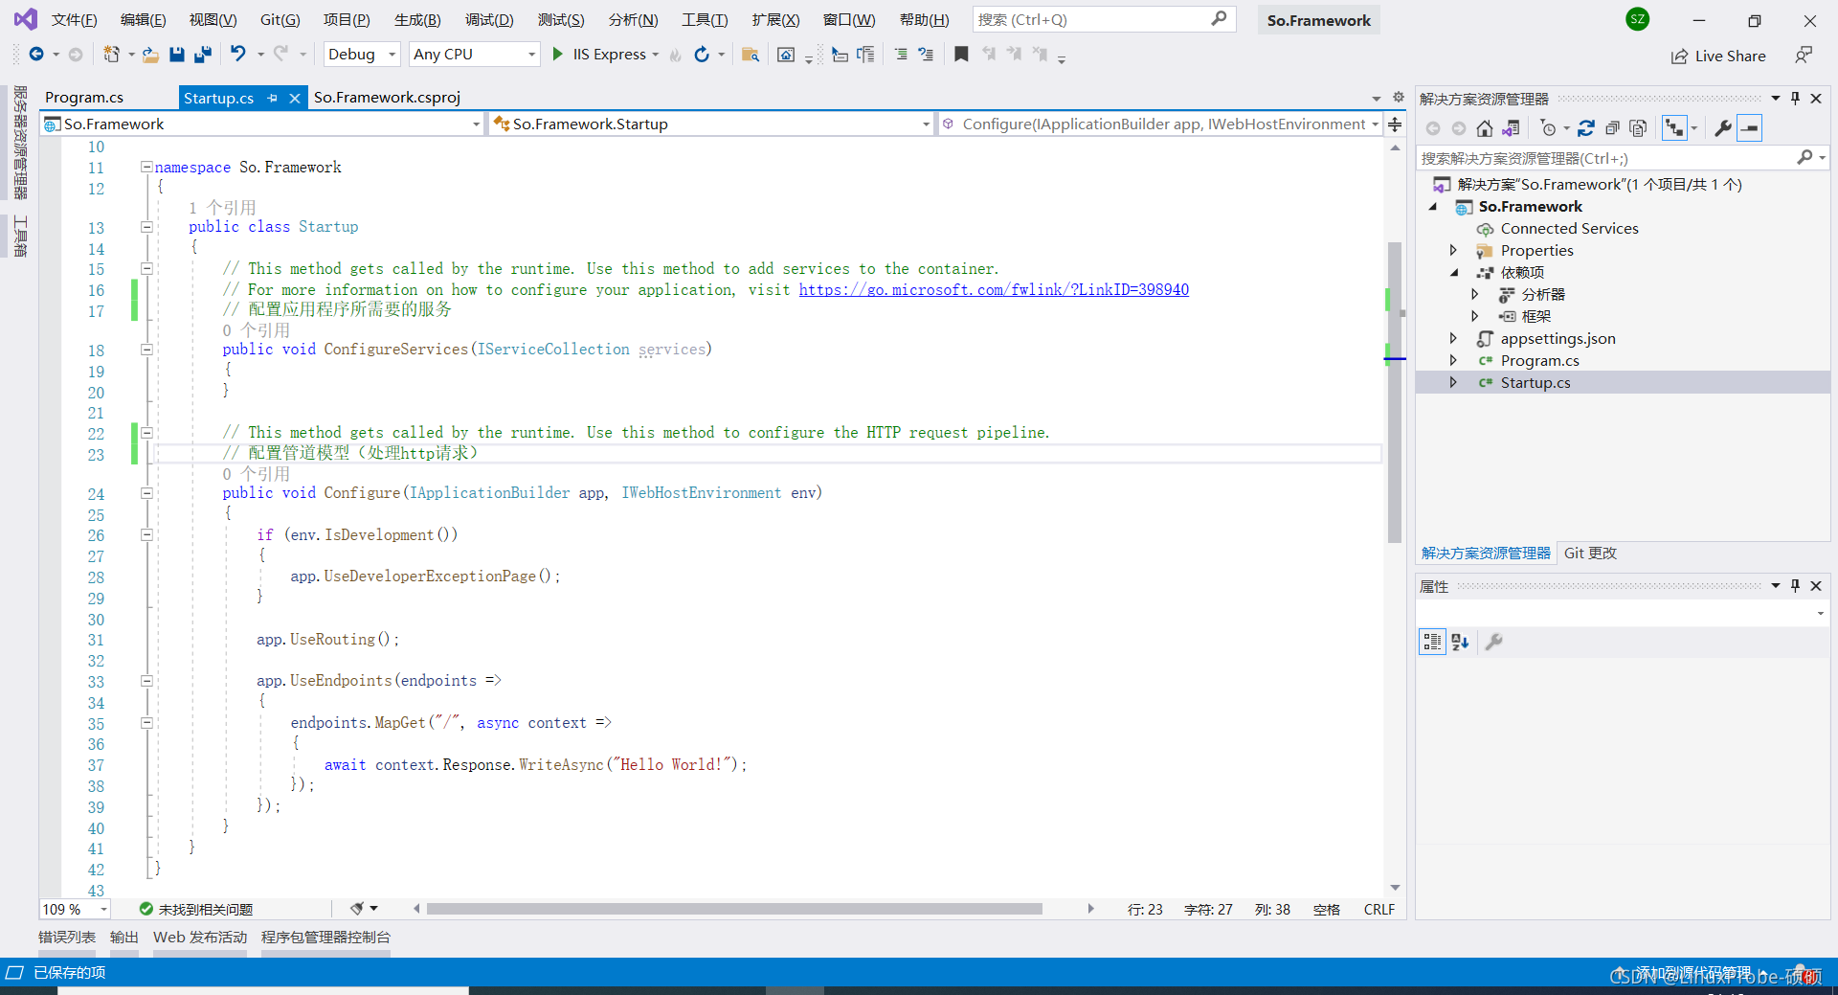Click the Open File folder icon
The image size is (1838, 995).
150,55
